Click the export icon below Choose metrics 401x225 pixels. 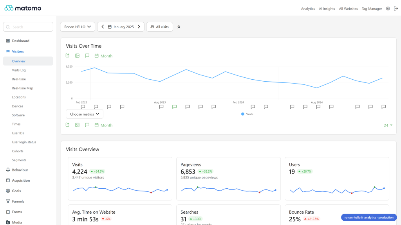67,125
